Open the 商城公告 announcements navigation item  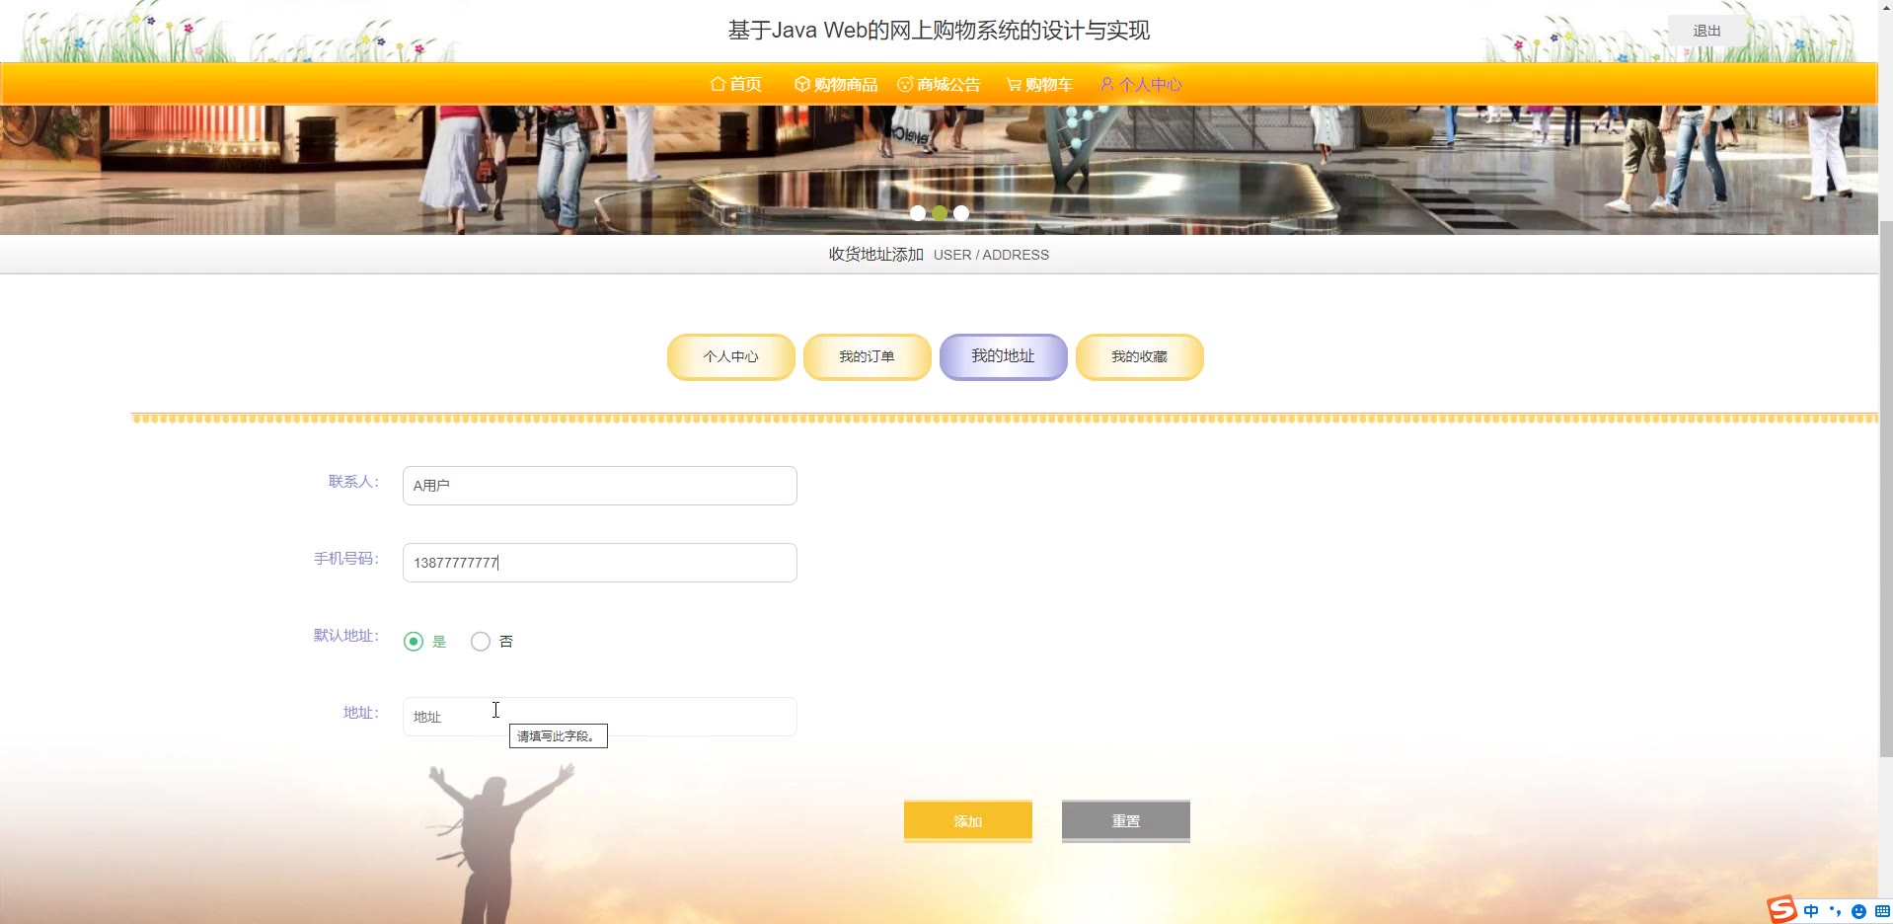click(939, 85)
